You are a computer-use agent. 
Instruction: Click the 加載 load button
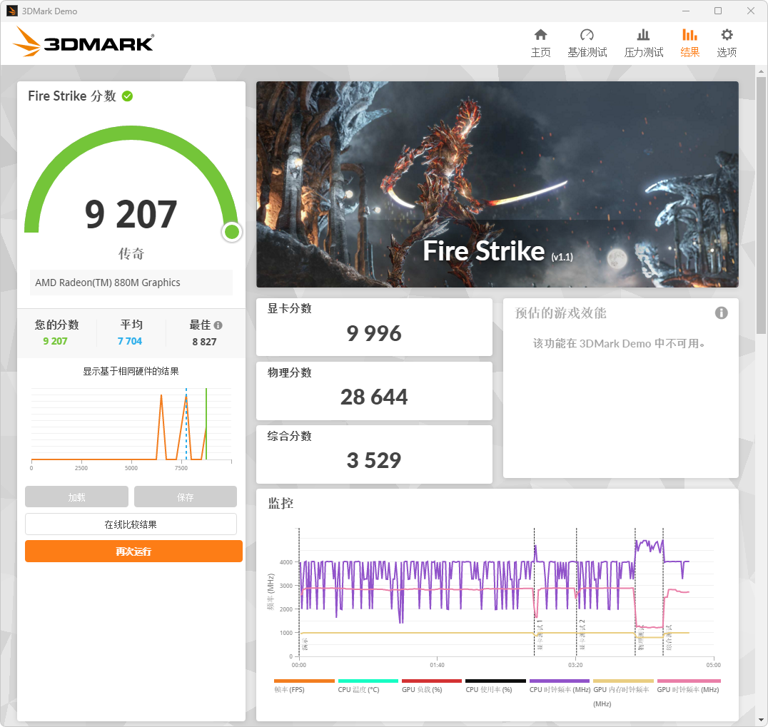pyautogui.click(x=77, y=497)
